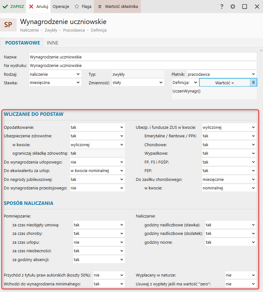Expand the godziny nocne dropdown

(x=230, y=242)
